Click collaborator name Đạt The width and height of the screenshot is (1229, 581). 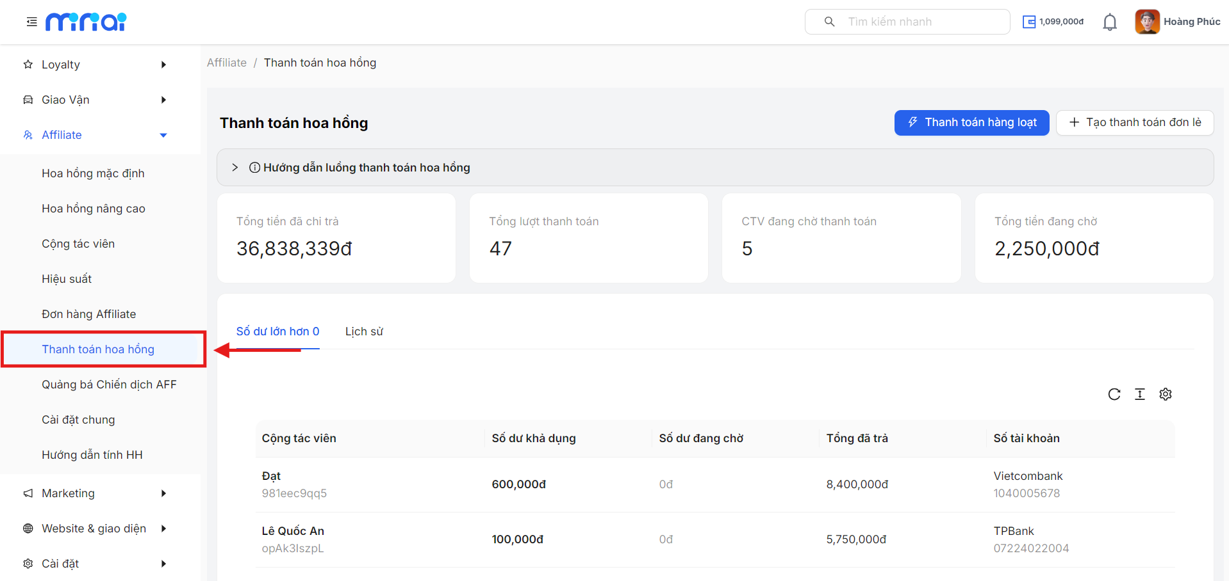[x=271, y=476]
